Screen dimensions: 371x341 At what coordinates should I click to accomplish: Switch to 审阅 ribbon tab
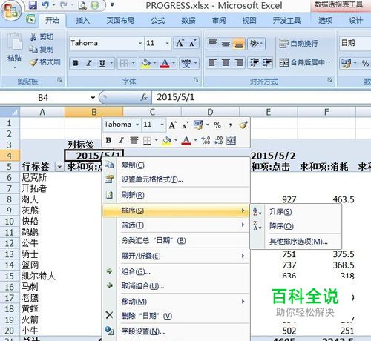coord(219,20)
